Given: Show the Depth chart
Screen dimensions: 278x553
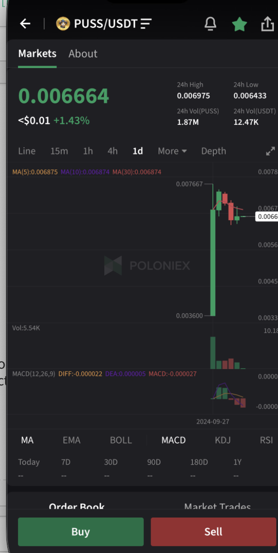Looking at the screenshot, I should 213,151.
